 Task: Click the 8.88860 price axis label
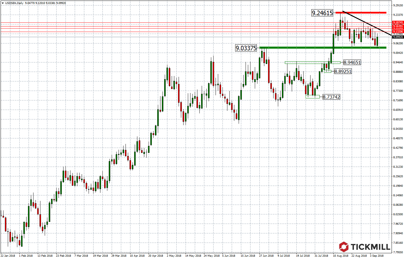tap(398, 72)
